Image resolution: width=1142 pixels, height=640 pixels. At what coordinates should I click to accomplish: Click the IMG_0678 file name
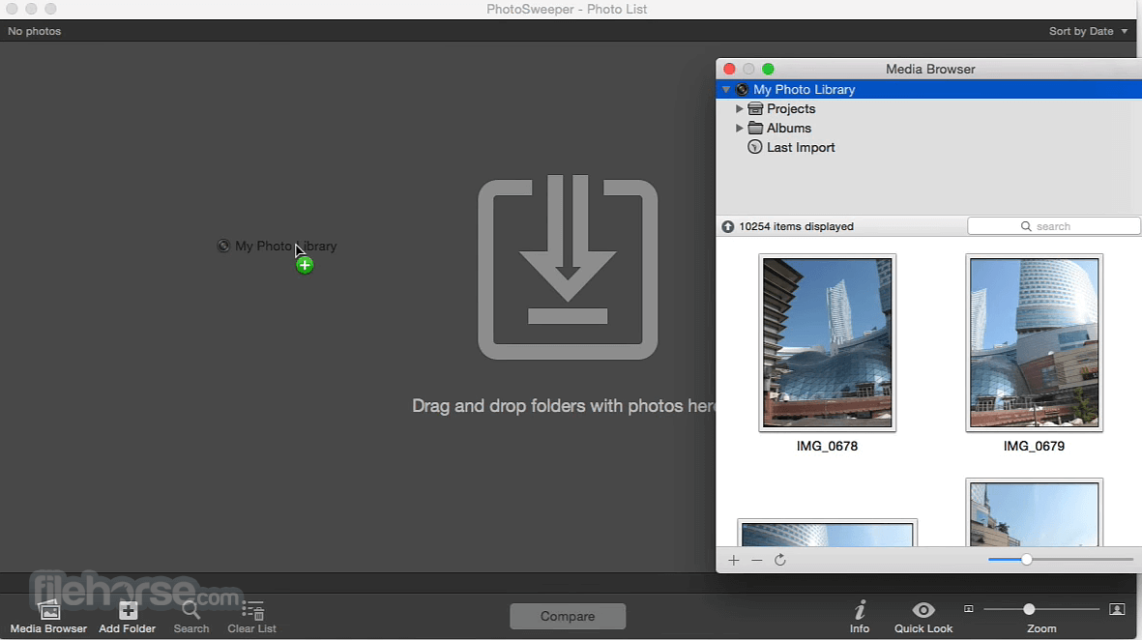tap(828, 447)
